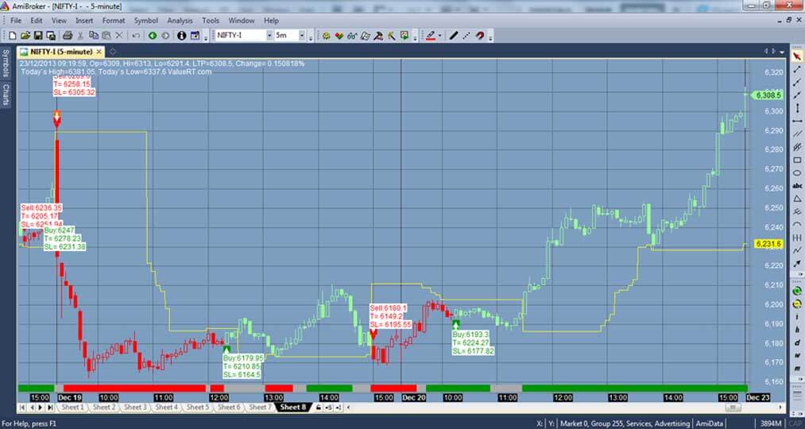Expand the tab list arrow at chart top-right
This screenshot has height=429, width=805.
pyautogui.click(x=781, y=52)
